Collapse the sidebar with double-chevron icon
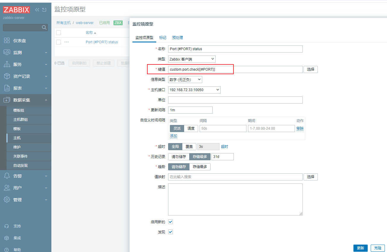The height and width of the screenshot is (252, 387). click(37, 10)
